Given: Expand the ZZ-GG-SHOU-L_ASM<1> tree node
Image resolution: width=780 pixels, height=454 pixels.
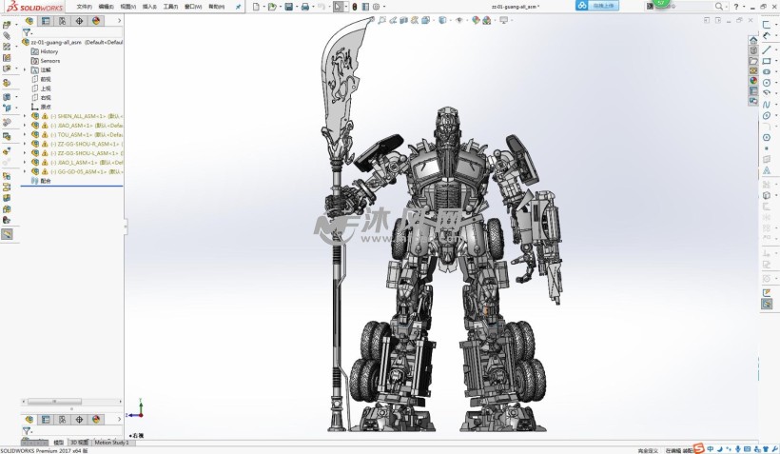Looking at the screenshot, I should click(x=25, y=153).
